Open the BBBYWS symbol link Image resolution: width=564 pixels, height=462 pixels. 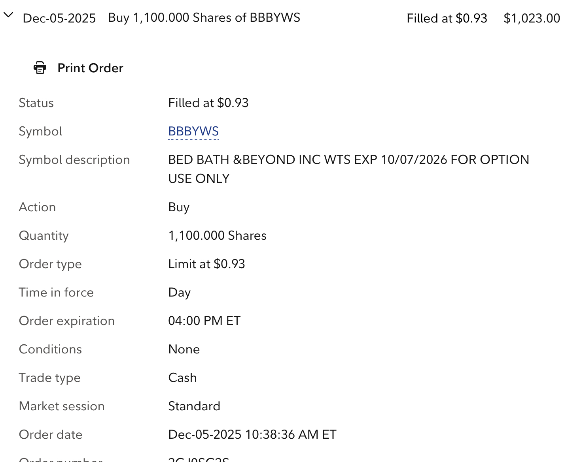coord(193,131)
